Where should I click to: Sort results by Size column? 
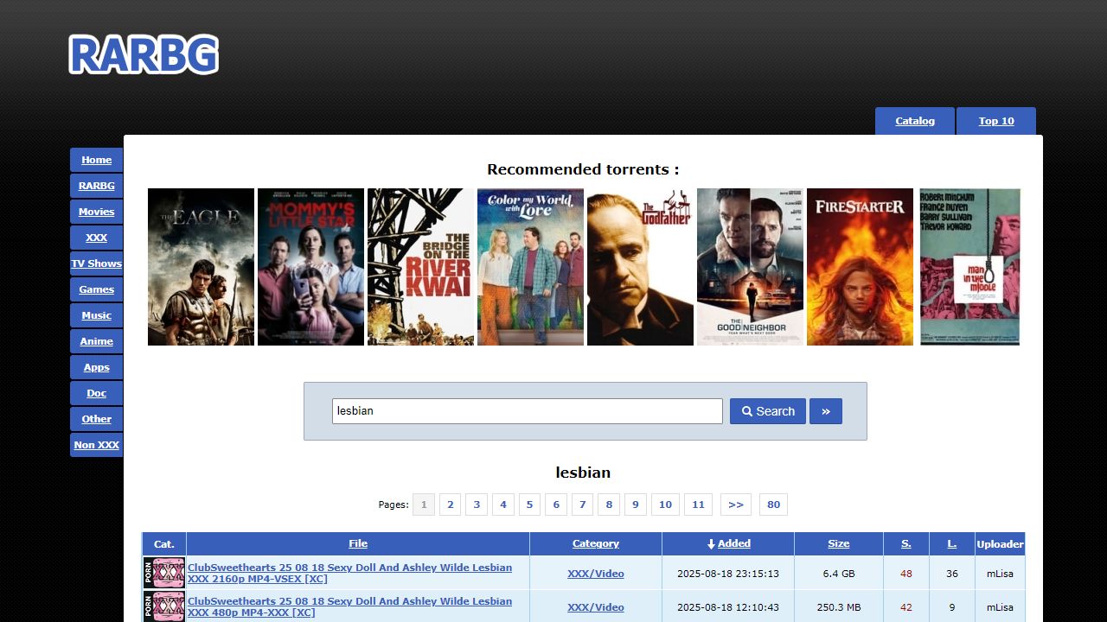(839, 543)
